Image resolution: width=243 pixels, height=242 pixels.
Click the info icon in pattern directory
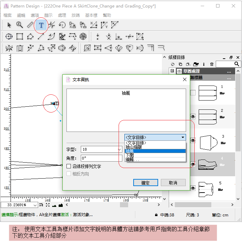(x=204, y=64)
